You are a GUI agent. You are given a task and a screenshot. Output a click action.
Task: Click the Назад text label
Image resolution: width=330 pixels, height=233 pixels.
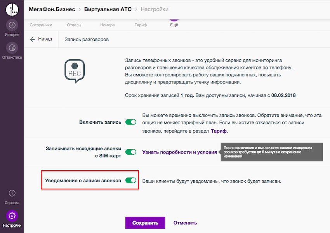[45, 39]
